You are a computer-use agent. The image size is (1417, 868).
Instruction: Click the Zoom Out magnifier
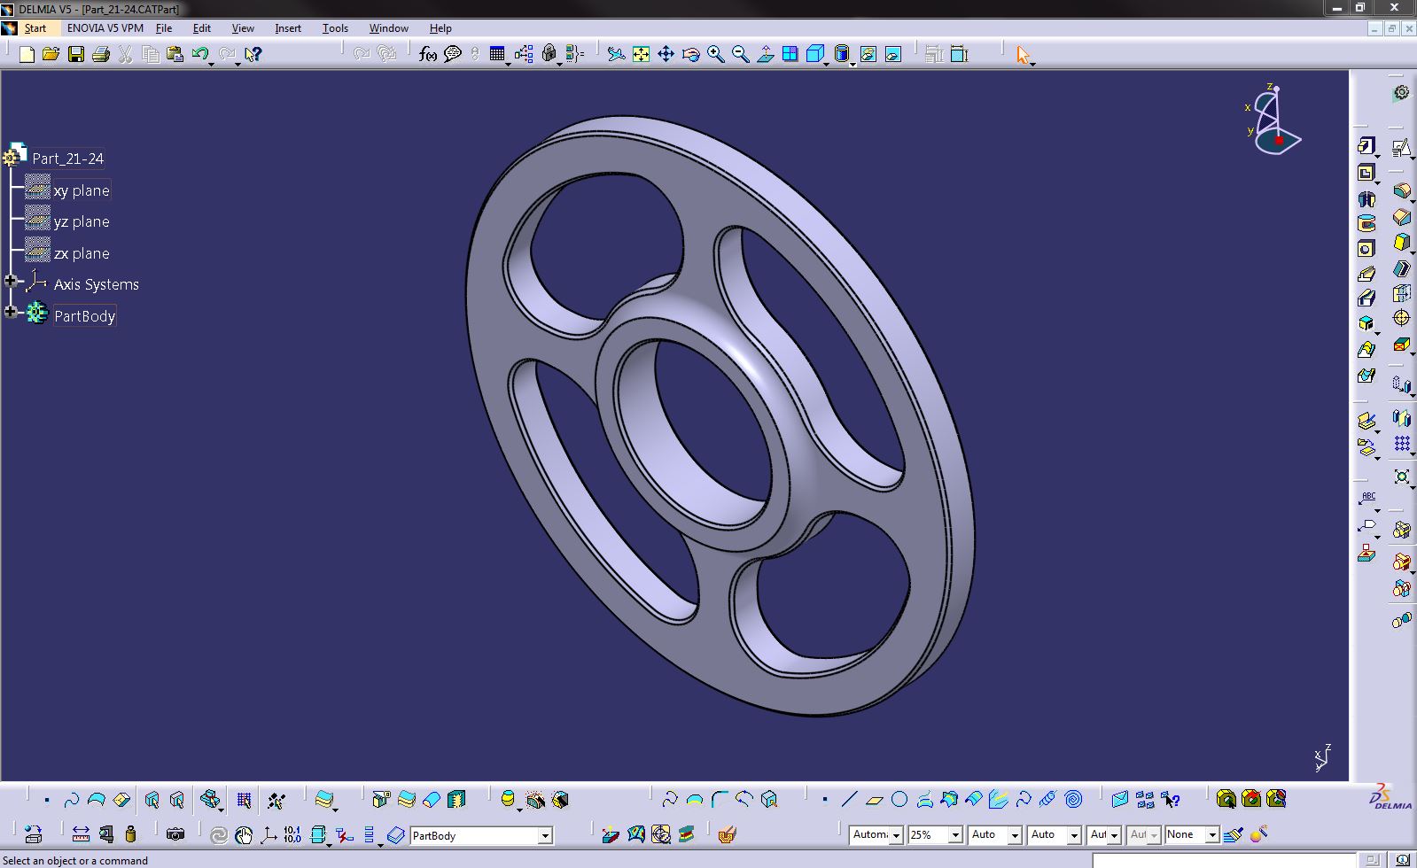coord(740,54)
